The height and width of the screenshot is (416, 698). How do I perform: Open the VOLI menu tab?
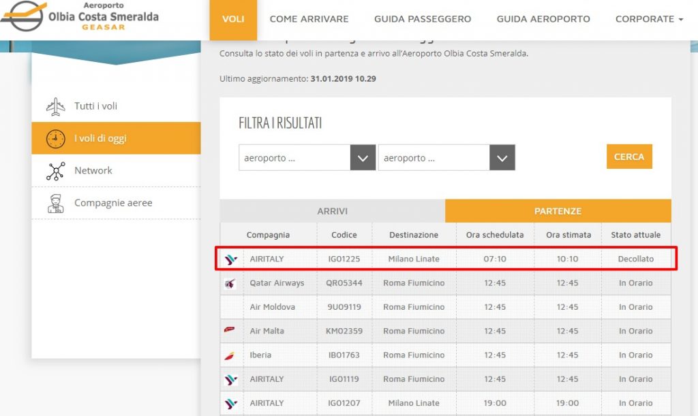pyautogui.click(x=233, y=20)
